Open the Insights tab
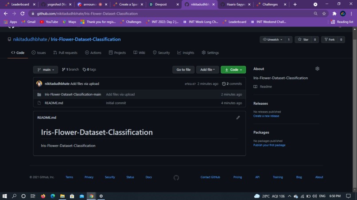The height and width of the screenshot is (200, 357). click(x=186, y=53)
